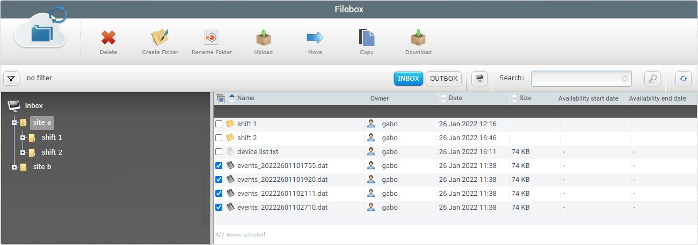Click the Download box icon
The width and height of the screenshot is (698, 245).
tap(418, 37)
